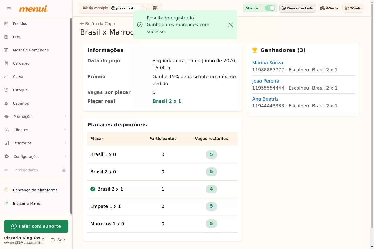Screen dimensions: 374x249
Task: Click the Usuários person icon
Action: click(x=6, y=103)
